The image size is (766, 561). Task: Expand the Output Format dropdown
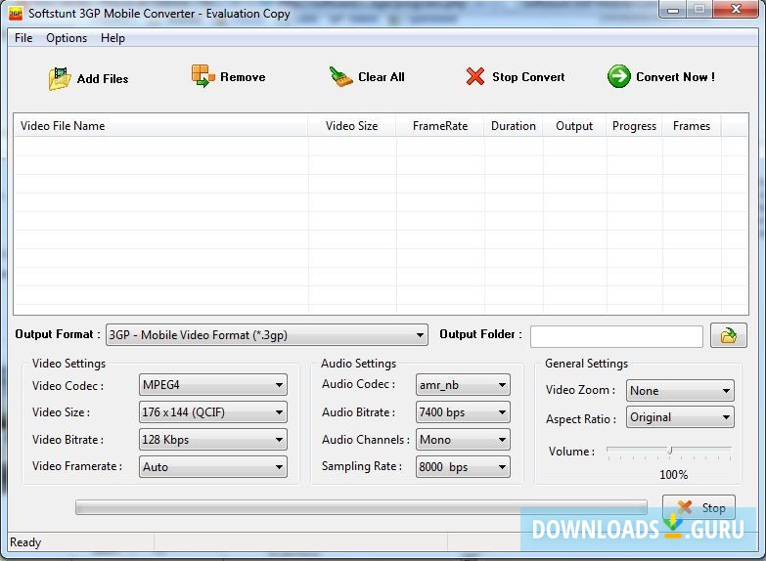(267, 335)
